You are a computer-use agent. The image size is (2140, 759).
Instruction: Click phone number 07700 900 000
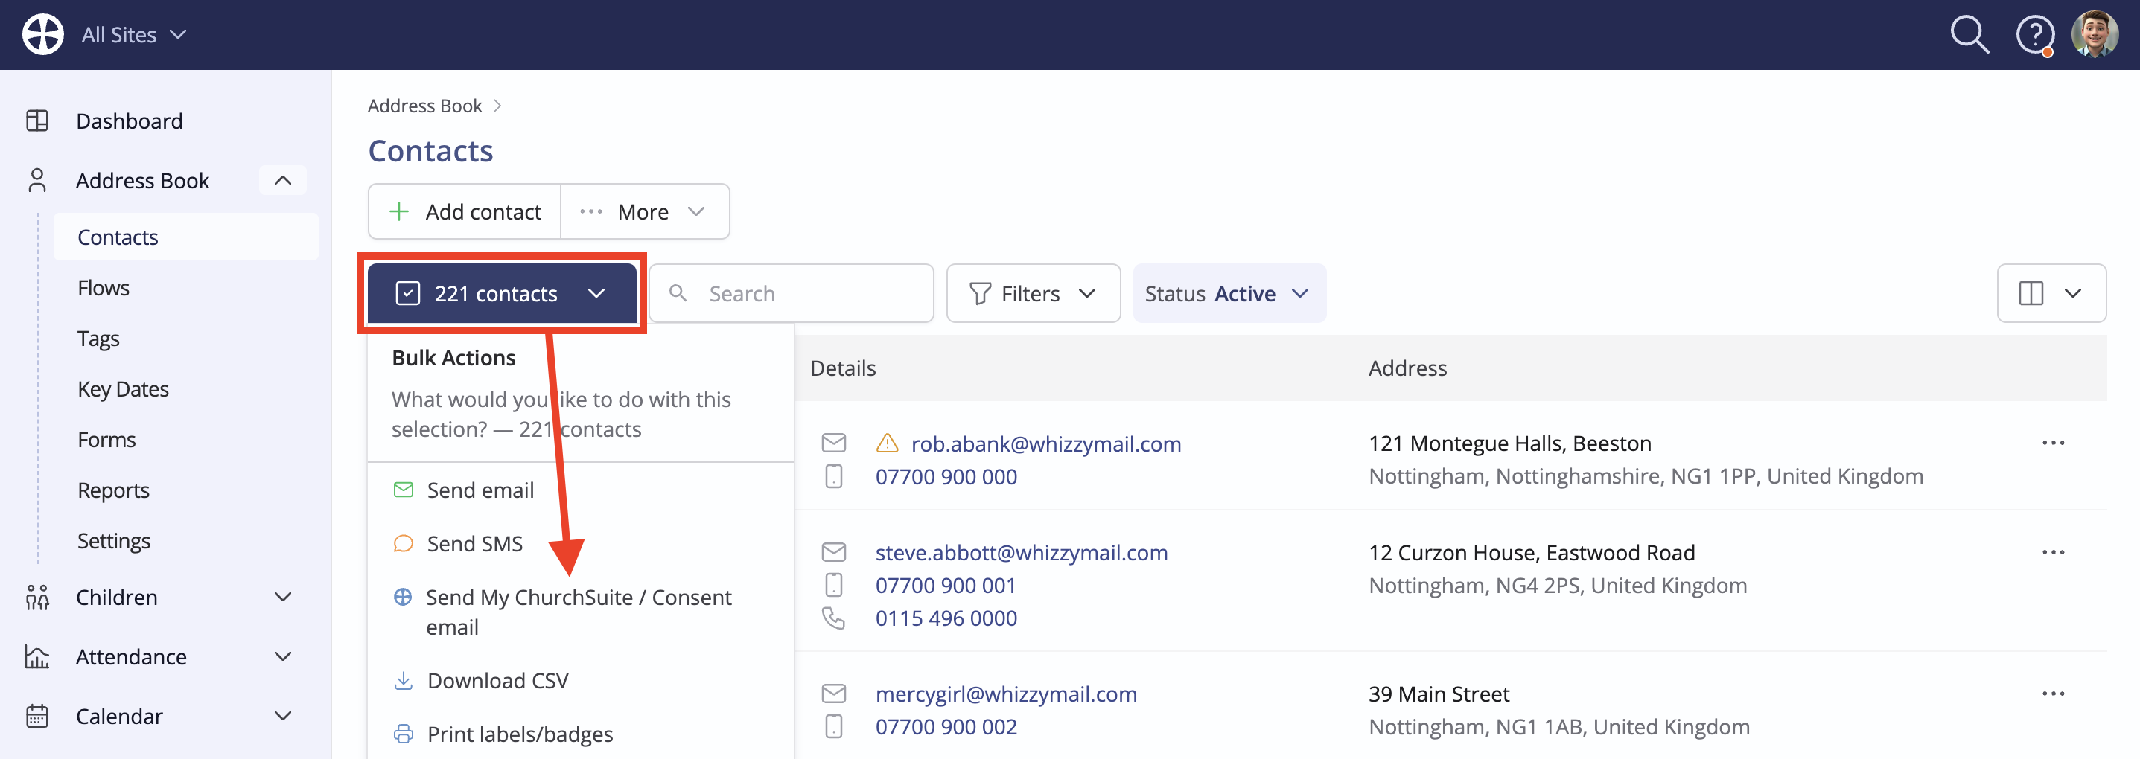click(x=946, y=477)
